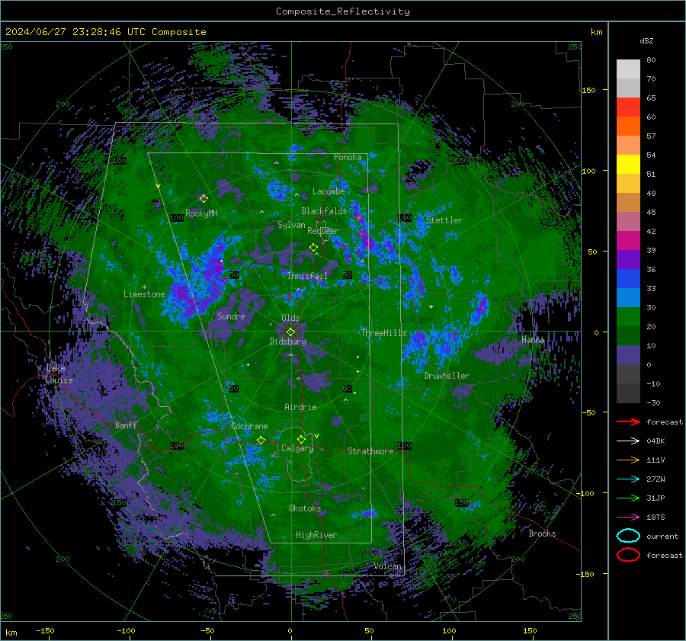Click the red forecast arrow legend icon
The image size is (686, 641).
coord(628,421)
